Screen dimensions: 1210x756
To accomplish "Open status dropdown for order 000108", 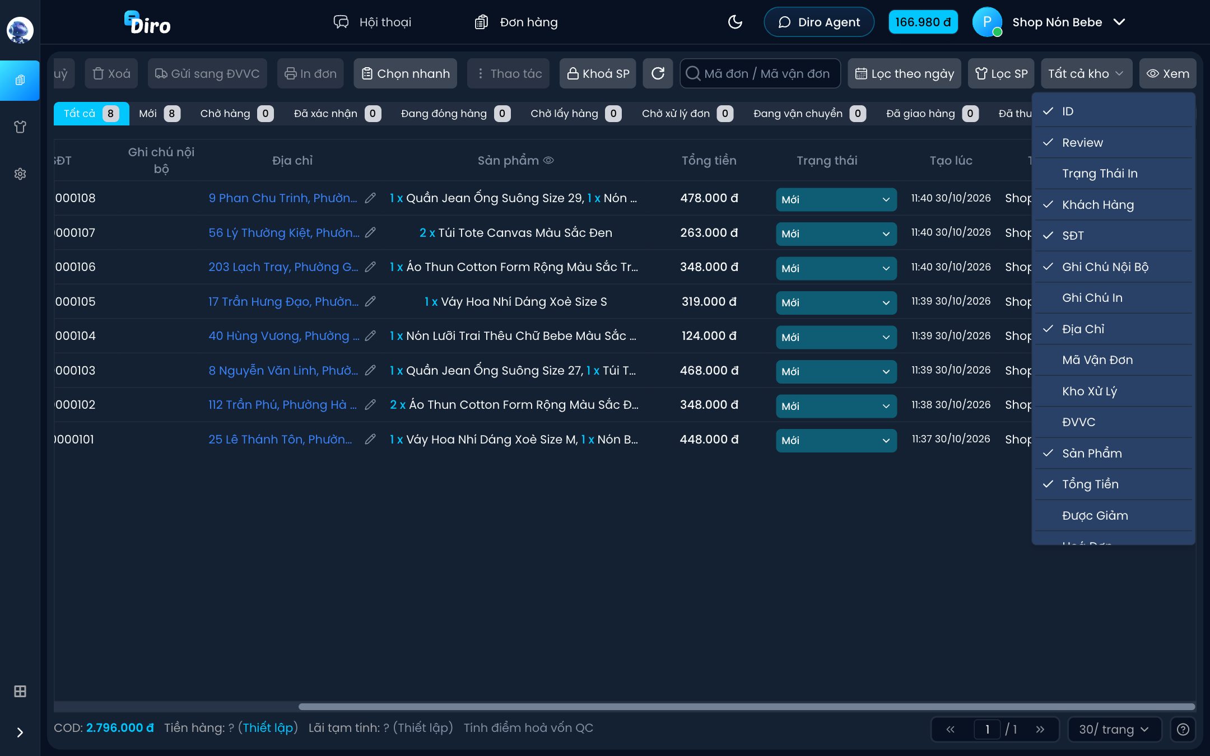I will [x=836, y=199].
